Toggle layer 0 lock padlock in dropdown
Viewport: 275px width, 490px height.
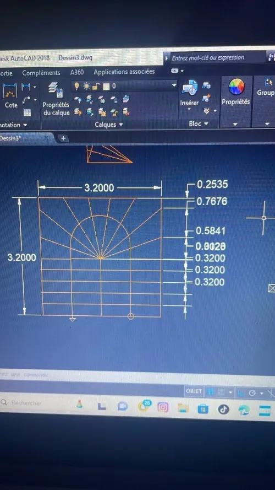pyautogui.click(x=96, y=86)
